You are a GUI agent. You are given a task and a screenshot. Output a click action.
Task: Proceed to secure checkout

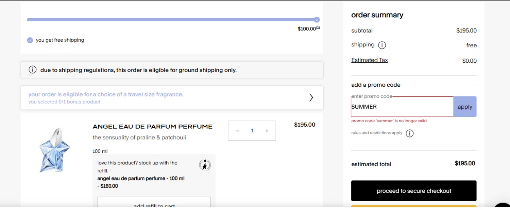(x=414, y=191)
